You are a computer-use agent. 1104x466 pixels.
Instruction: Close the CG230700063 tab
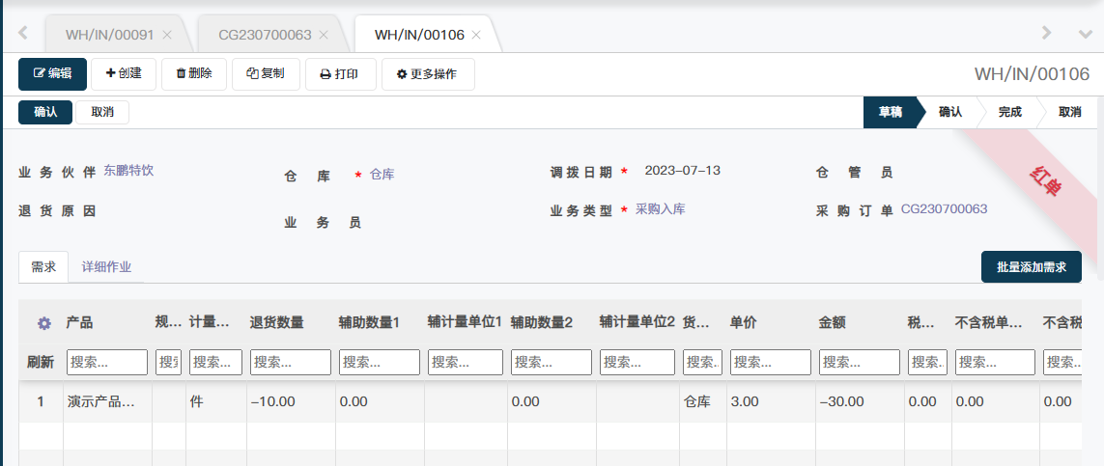324,35
